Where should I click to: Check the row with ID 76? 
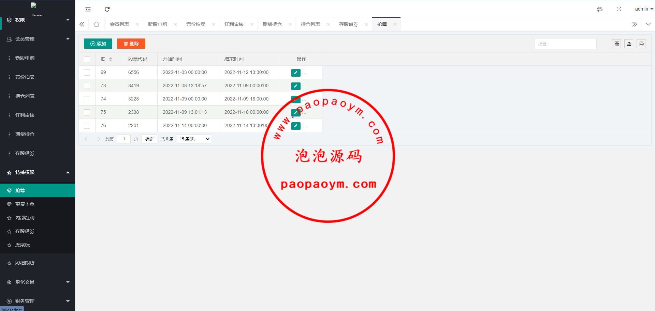click(87, 126)
